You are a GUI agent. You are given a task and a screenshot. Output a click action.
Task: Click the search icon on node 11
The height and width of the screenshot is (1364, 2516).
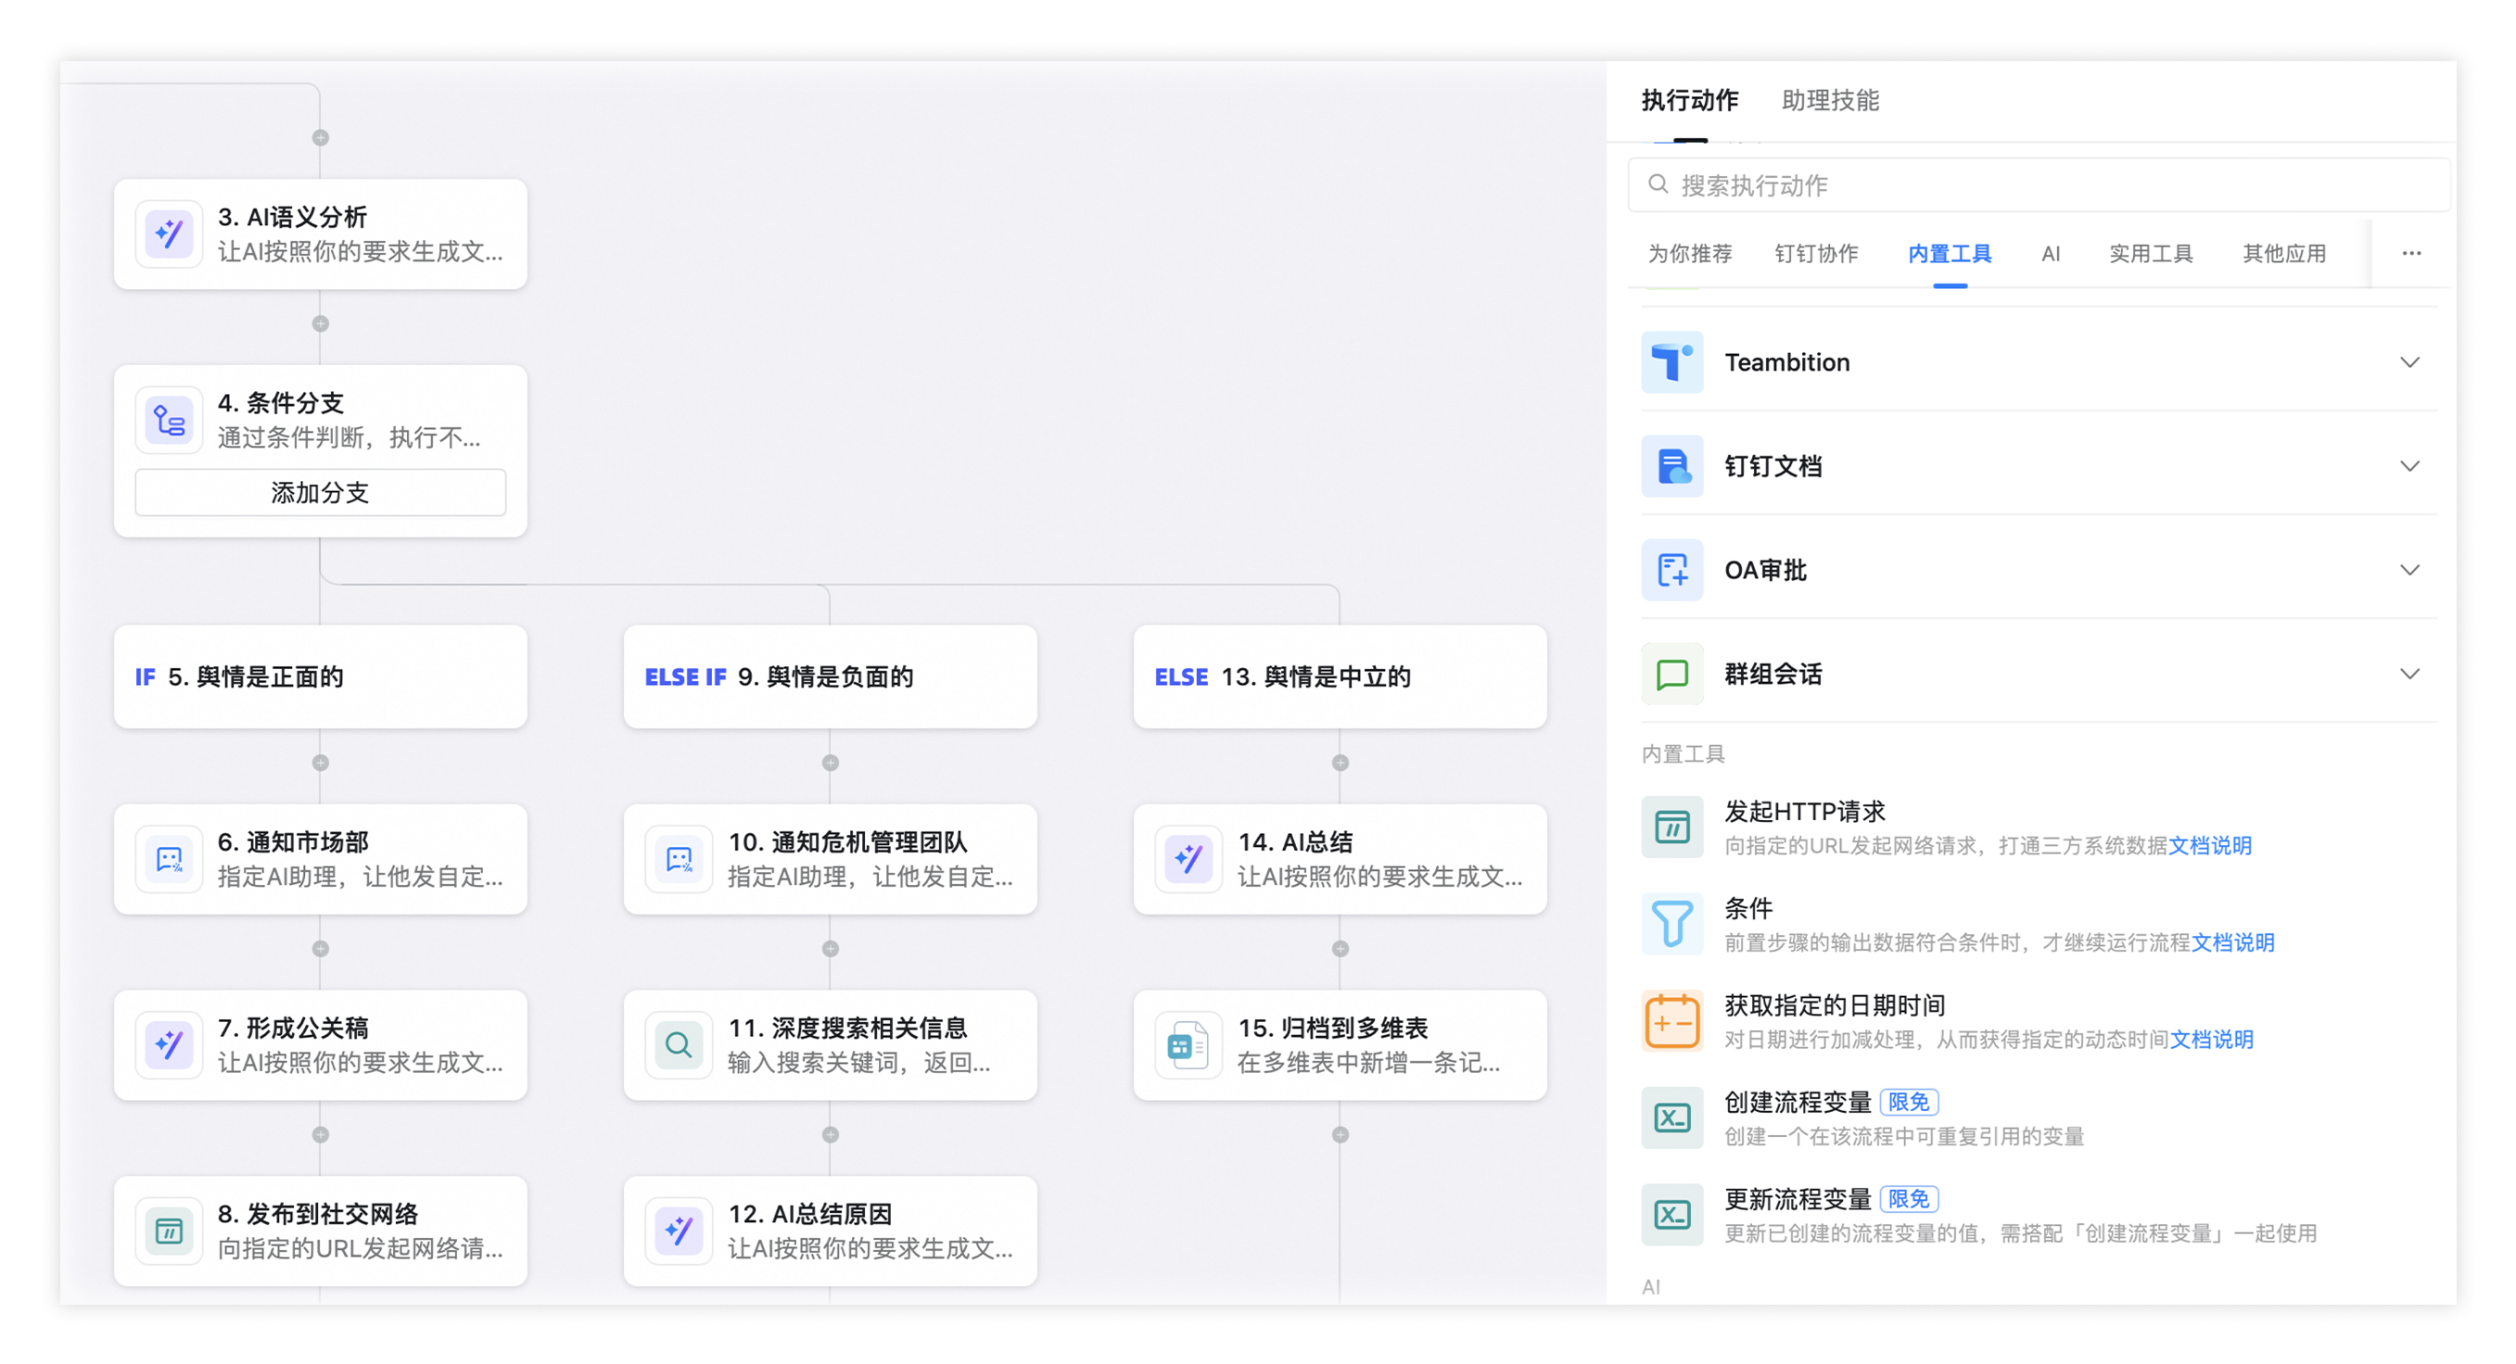pos(679,1044)
